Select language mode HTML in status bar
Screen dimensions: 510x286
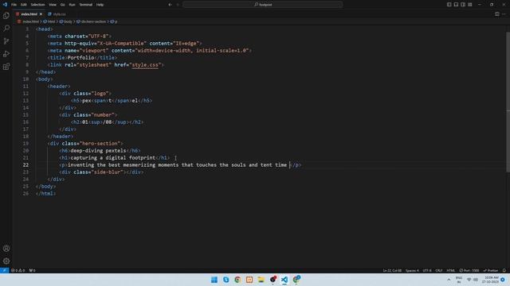click(x=451, y=270)
